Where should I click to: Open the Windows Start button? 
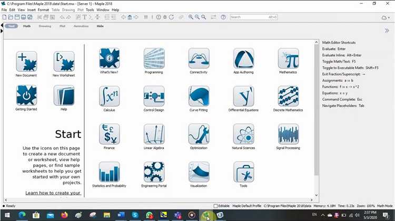coord(7,215)
